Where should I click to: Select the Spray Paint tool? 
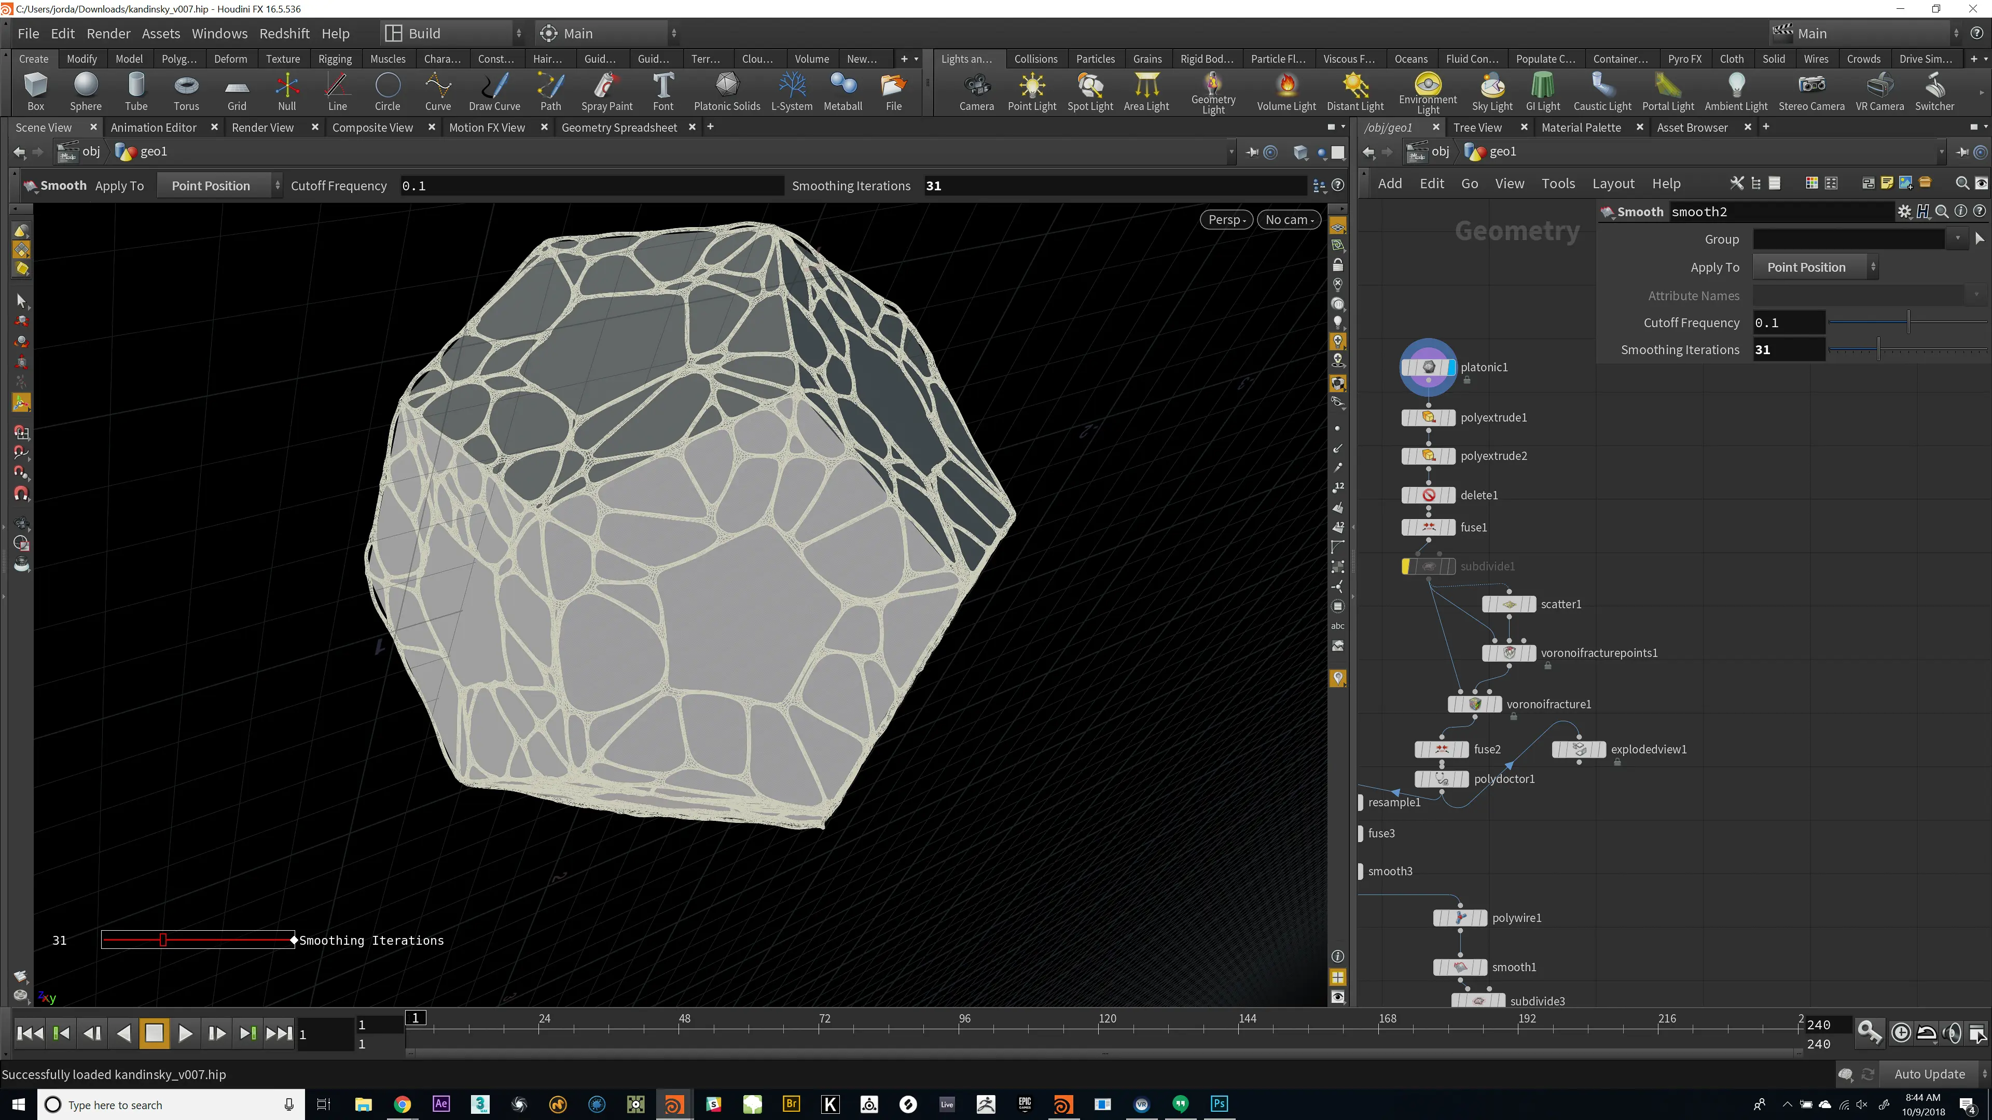(607, 91)
